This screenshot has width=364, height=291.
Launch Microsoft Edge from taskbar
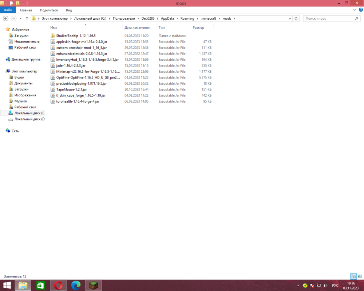[76, 285]
